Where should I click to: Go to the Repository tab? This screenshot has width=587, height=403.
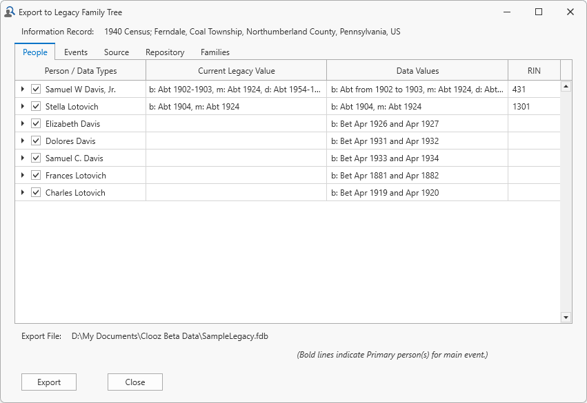[165, 52]
